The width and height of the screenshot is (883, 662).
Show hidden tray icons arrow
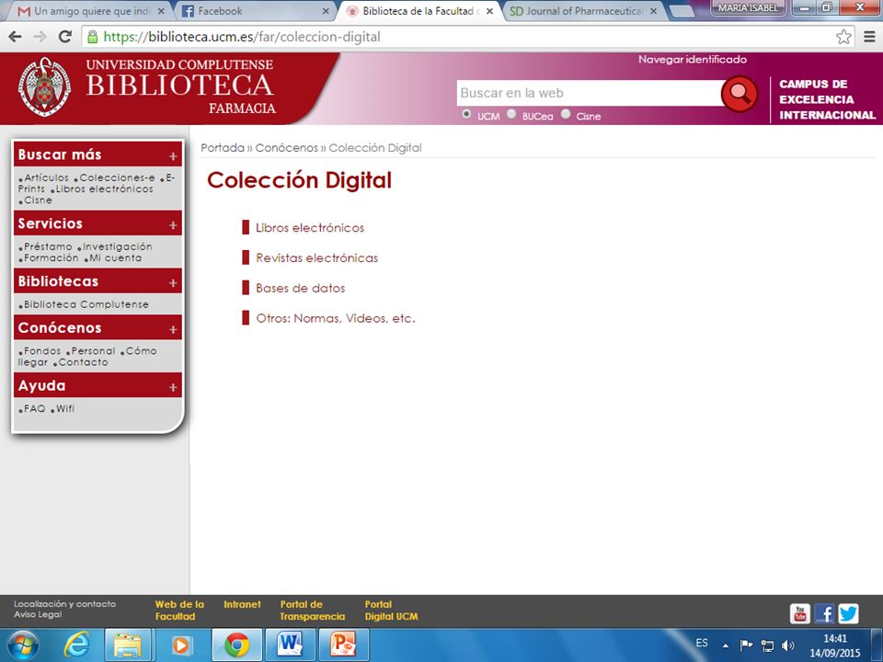click(x=726, y=645)
